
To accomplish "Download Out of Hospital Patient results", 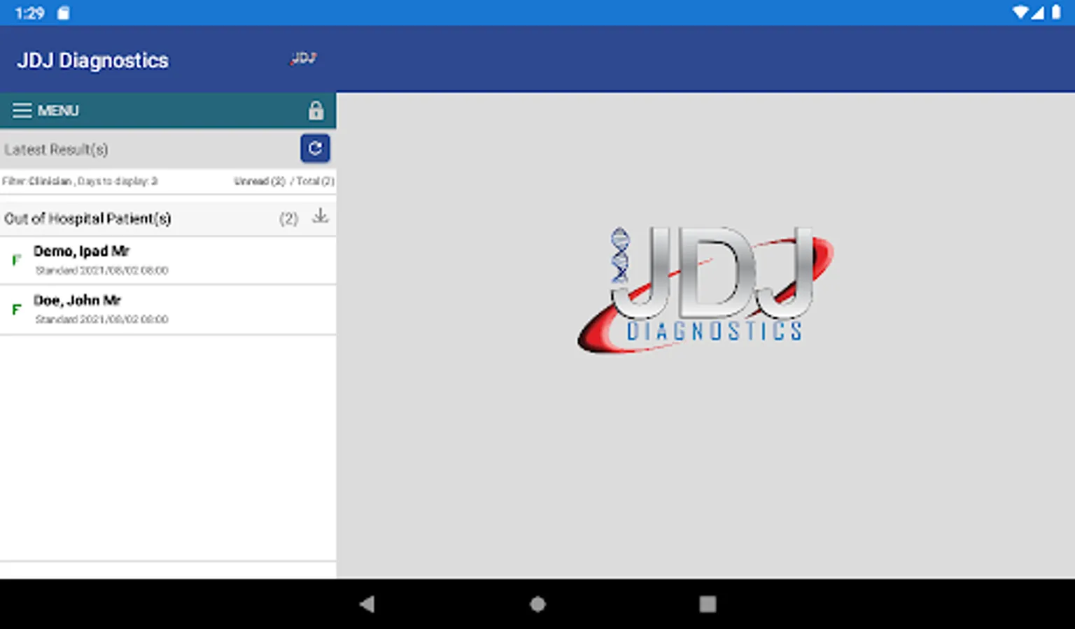I will [320, 216].
